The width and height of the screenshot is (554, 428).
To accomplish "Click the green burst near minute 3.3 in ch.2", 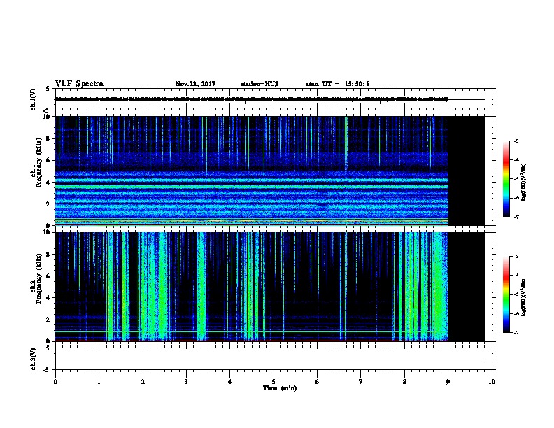I will point(201,286).
